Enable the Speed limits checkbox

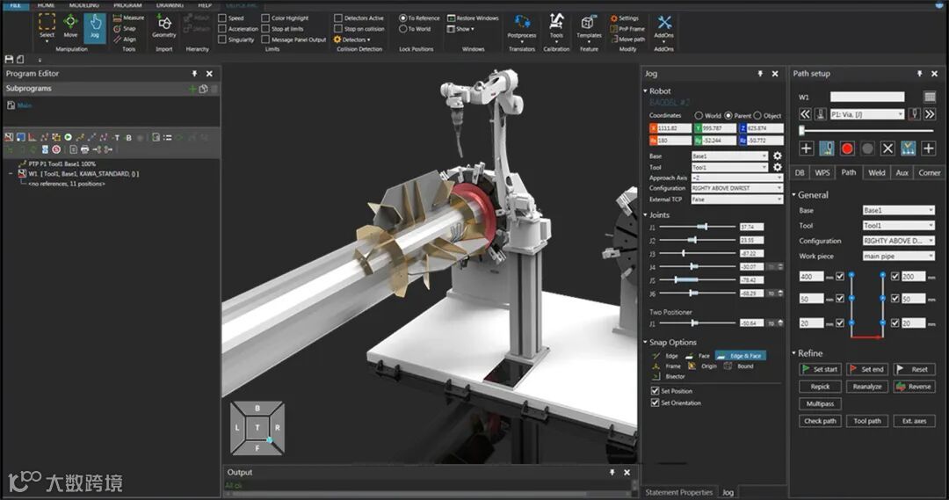click(223, 18)
